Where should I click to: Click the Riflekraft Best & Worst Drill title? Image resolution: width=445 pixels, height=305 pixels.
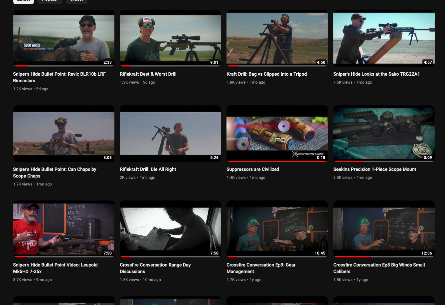pyautogui.click(x=148, y=74)
